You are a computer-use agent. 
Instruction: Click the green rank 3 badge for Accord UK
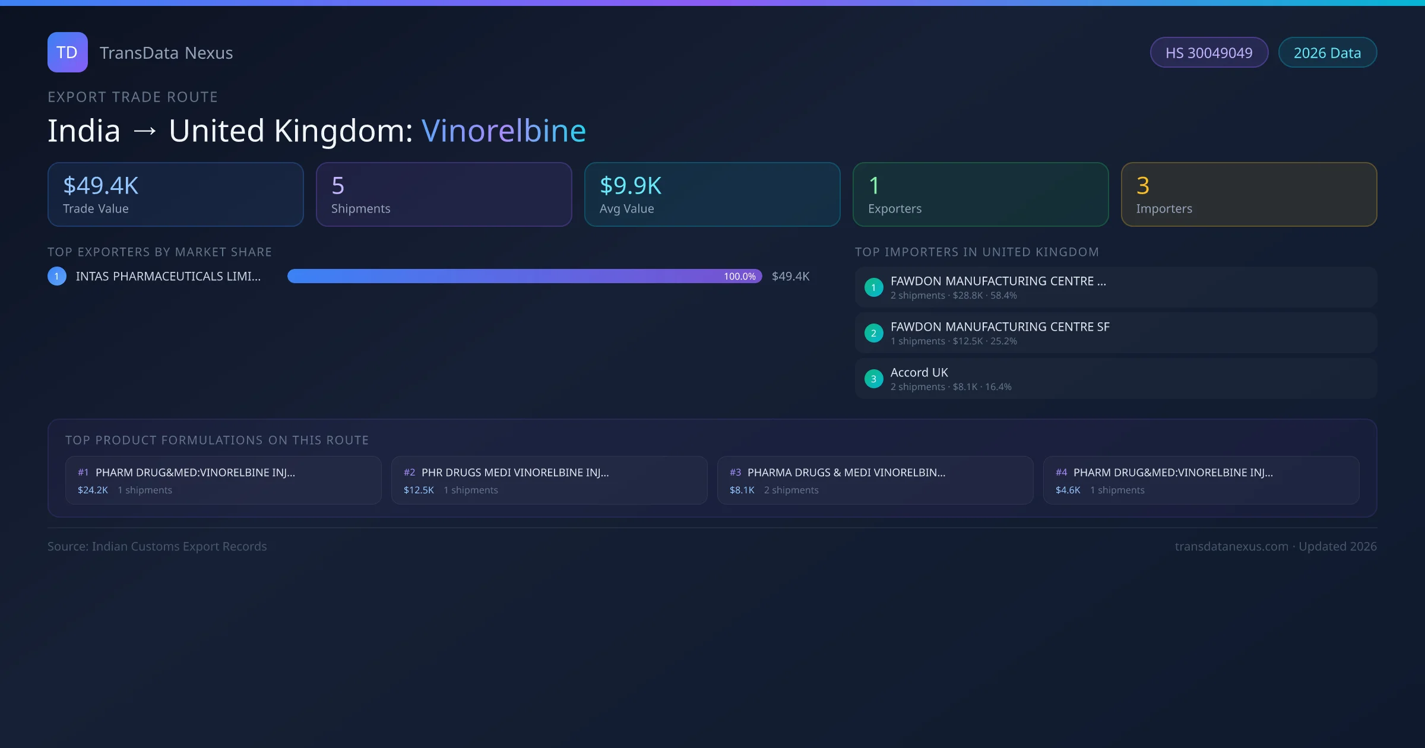coord(873,379)
